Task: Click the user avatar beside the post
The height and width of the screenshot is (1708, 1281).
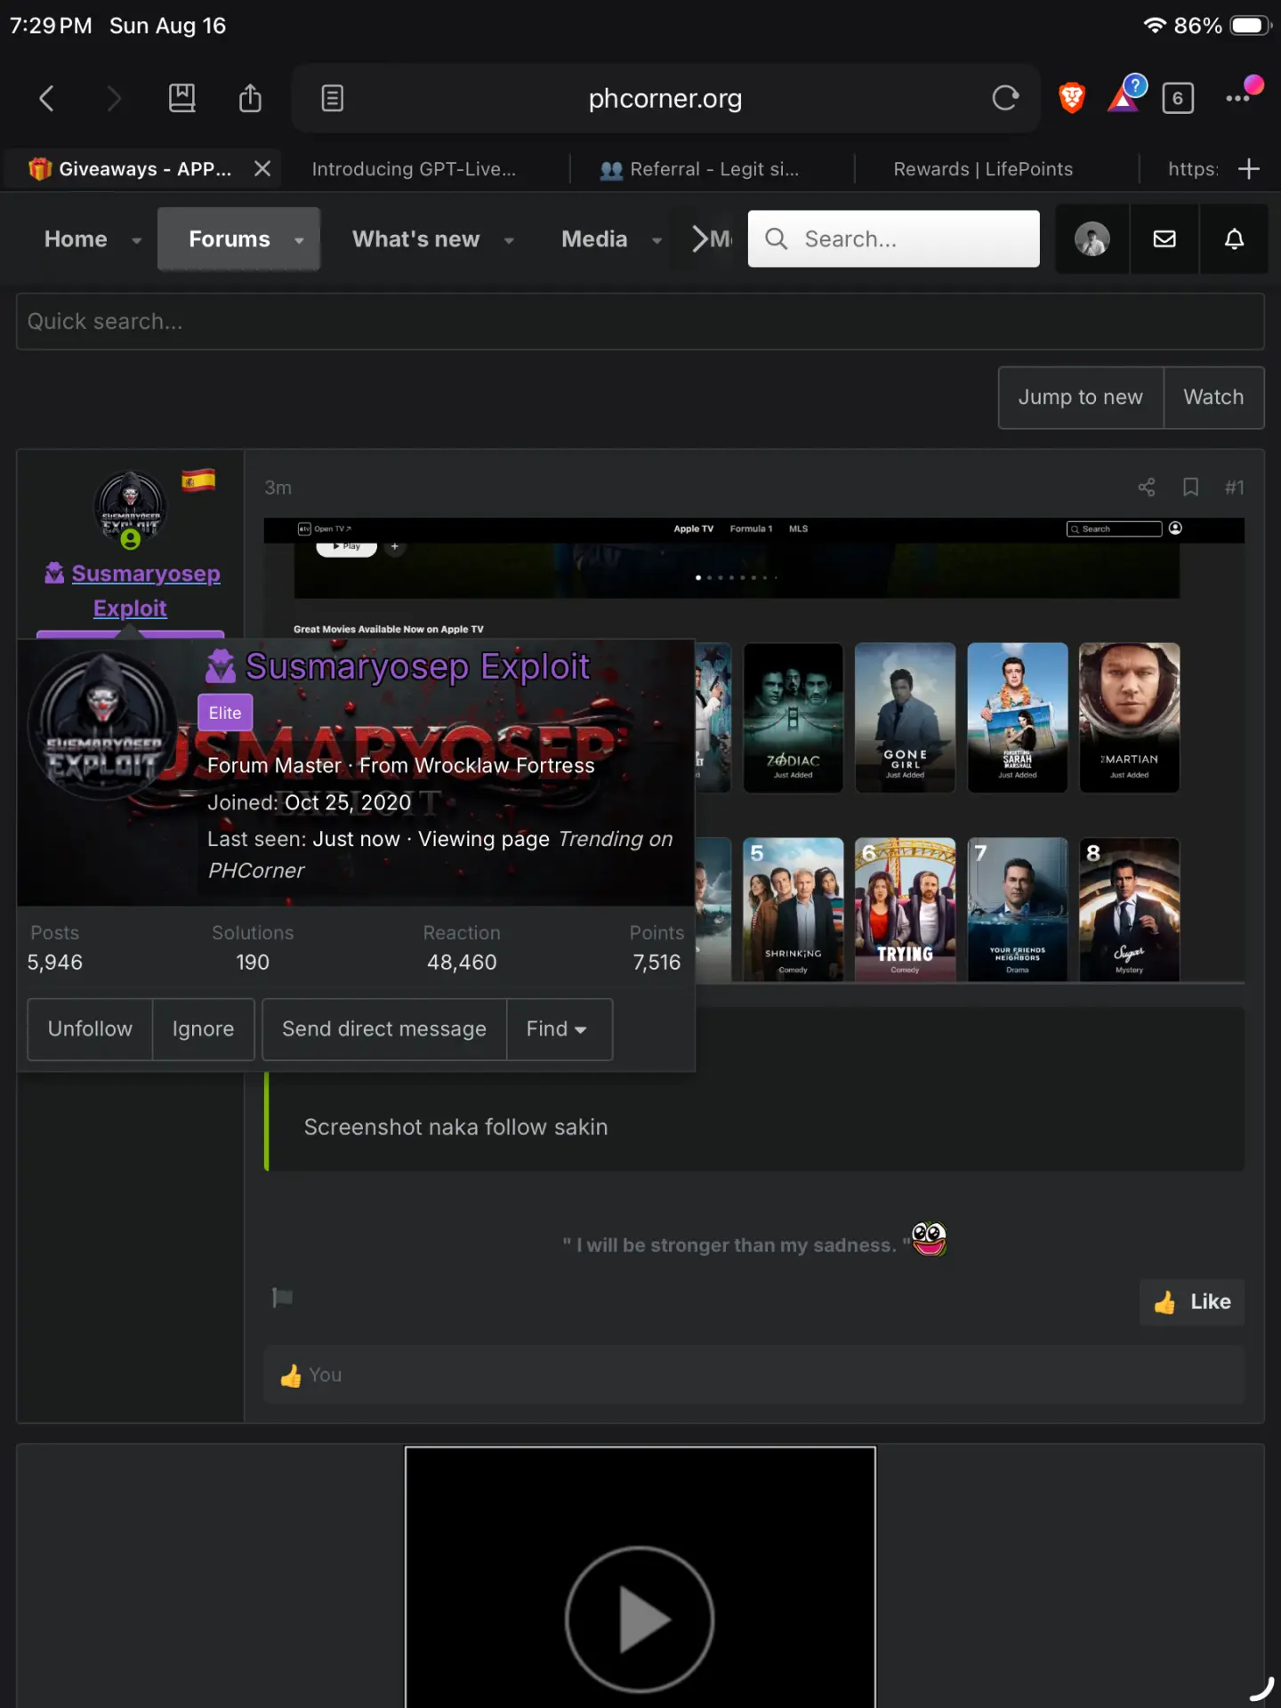Action: click(130, 508)
